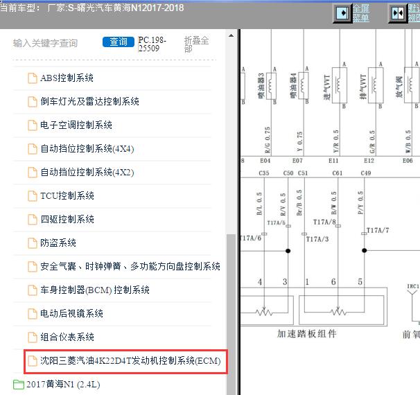Select 电子空调控制系统 entry
This screenshot has width=420, height=395.
(76, 125)
